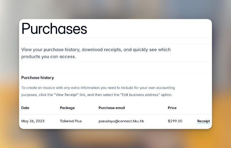Image resolution: width=231 pixels, height=148 pixels.
Task: Click the "quickly see which" phrase
Action: 152,50
